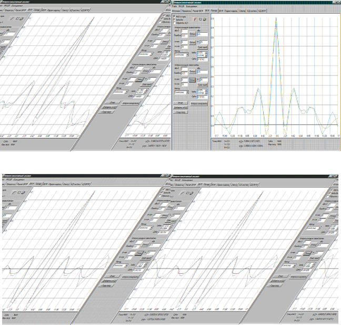Click the pressed 'Опред' button in left-branch section
Image resolution: width=341 pixels, height=325 pixels.
[192, 80]
